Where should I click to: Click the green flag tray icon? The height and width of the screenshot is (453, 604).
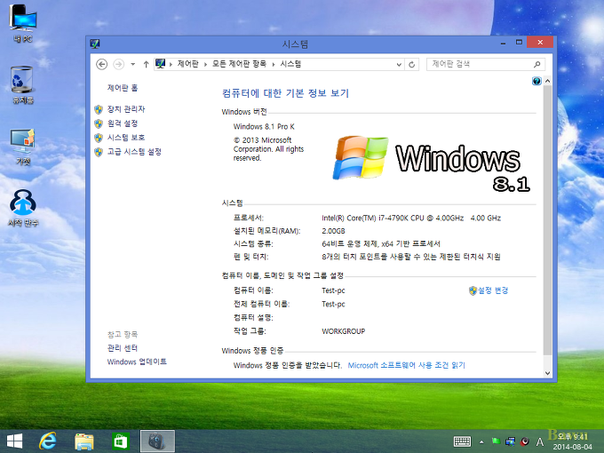pos(497,441)
